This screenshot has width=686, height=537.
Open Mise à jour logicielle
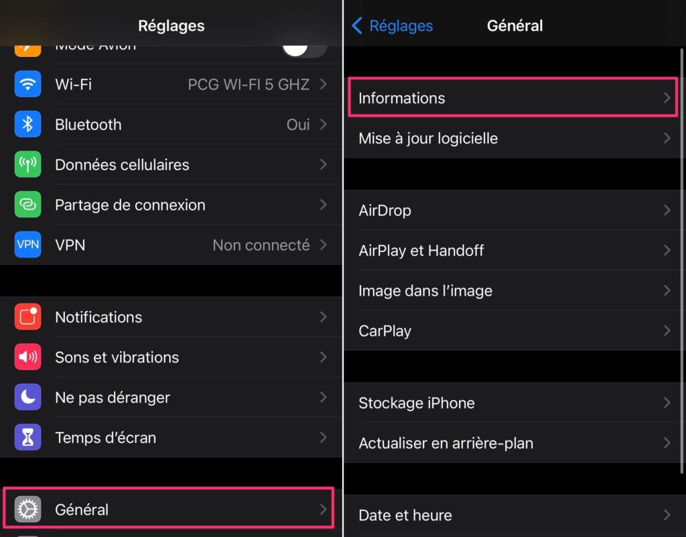pyautogui.click(x=429, y=139)
